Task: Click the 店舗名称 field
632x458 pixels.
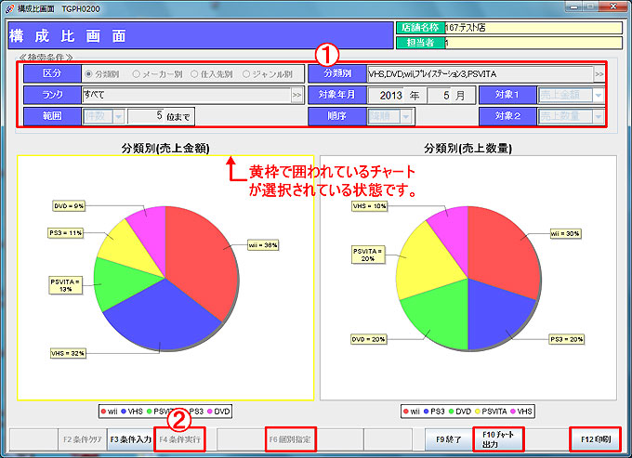Action: click(533, 28)
